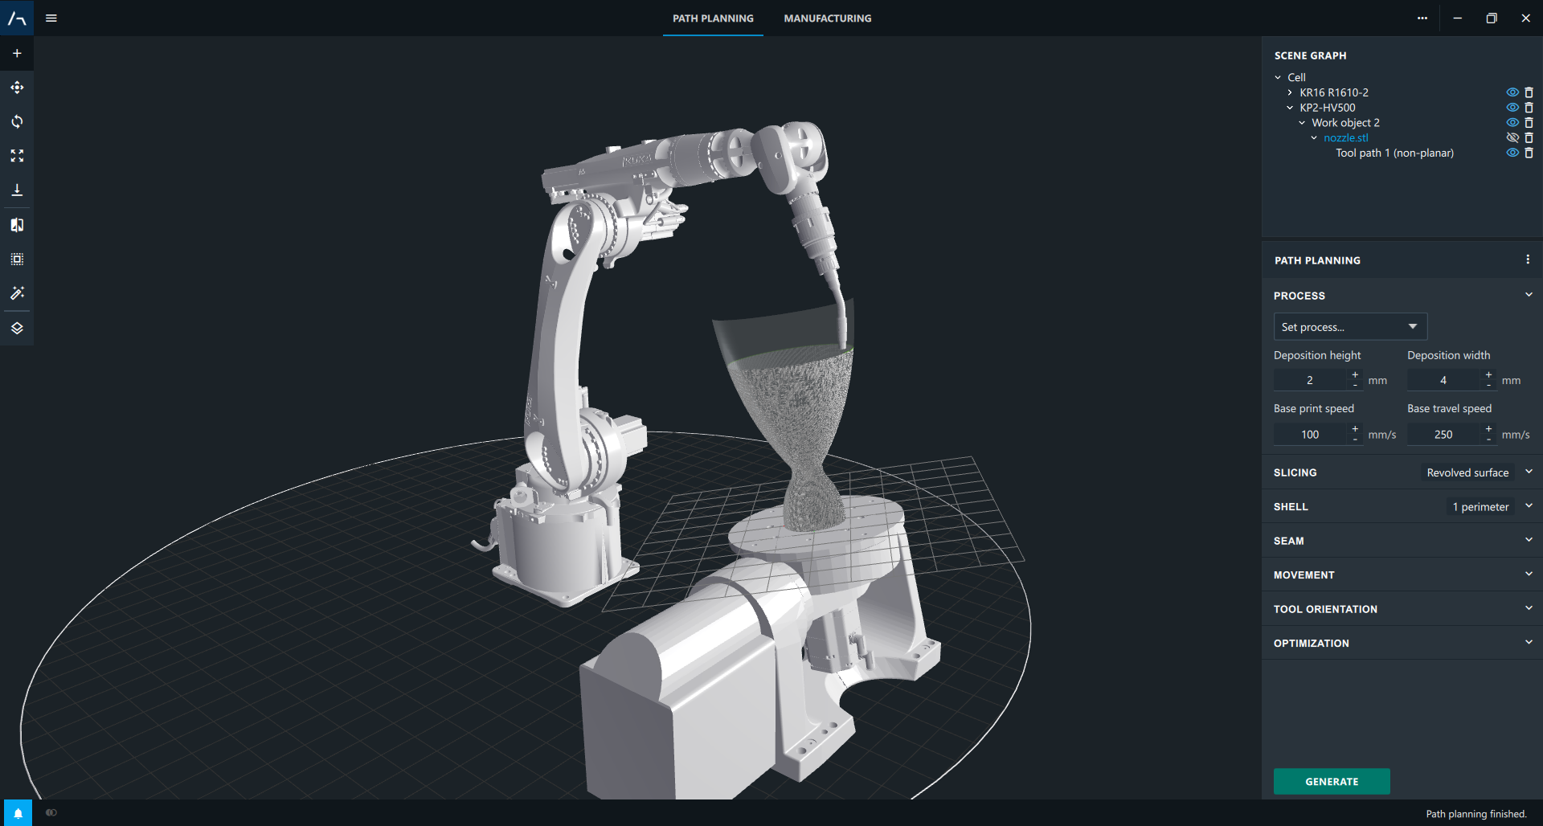Open the Set process dropdown
The image size is (1543, 826).
pos(1350,326)
